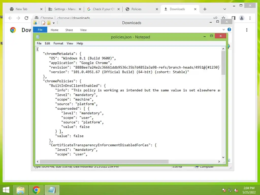Open Google Chrome from the taskbar
260x195 pixels.
(36, 190)
